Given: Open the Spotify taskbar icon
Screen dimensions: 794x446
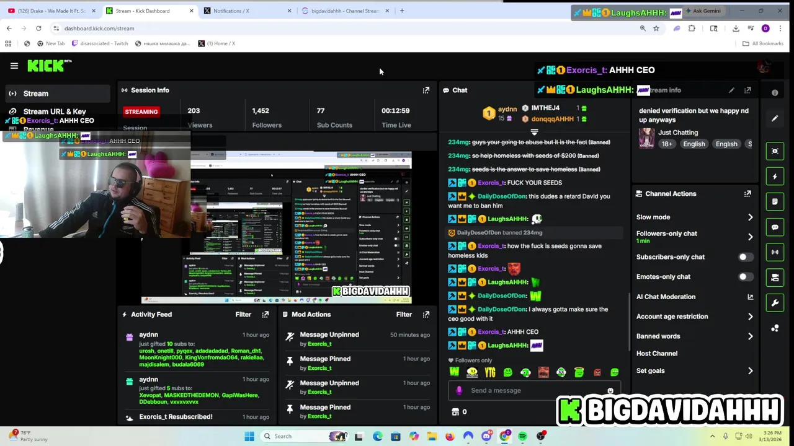Looking at the screenshot, I should (x=522, y=436).
